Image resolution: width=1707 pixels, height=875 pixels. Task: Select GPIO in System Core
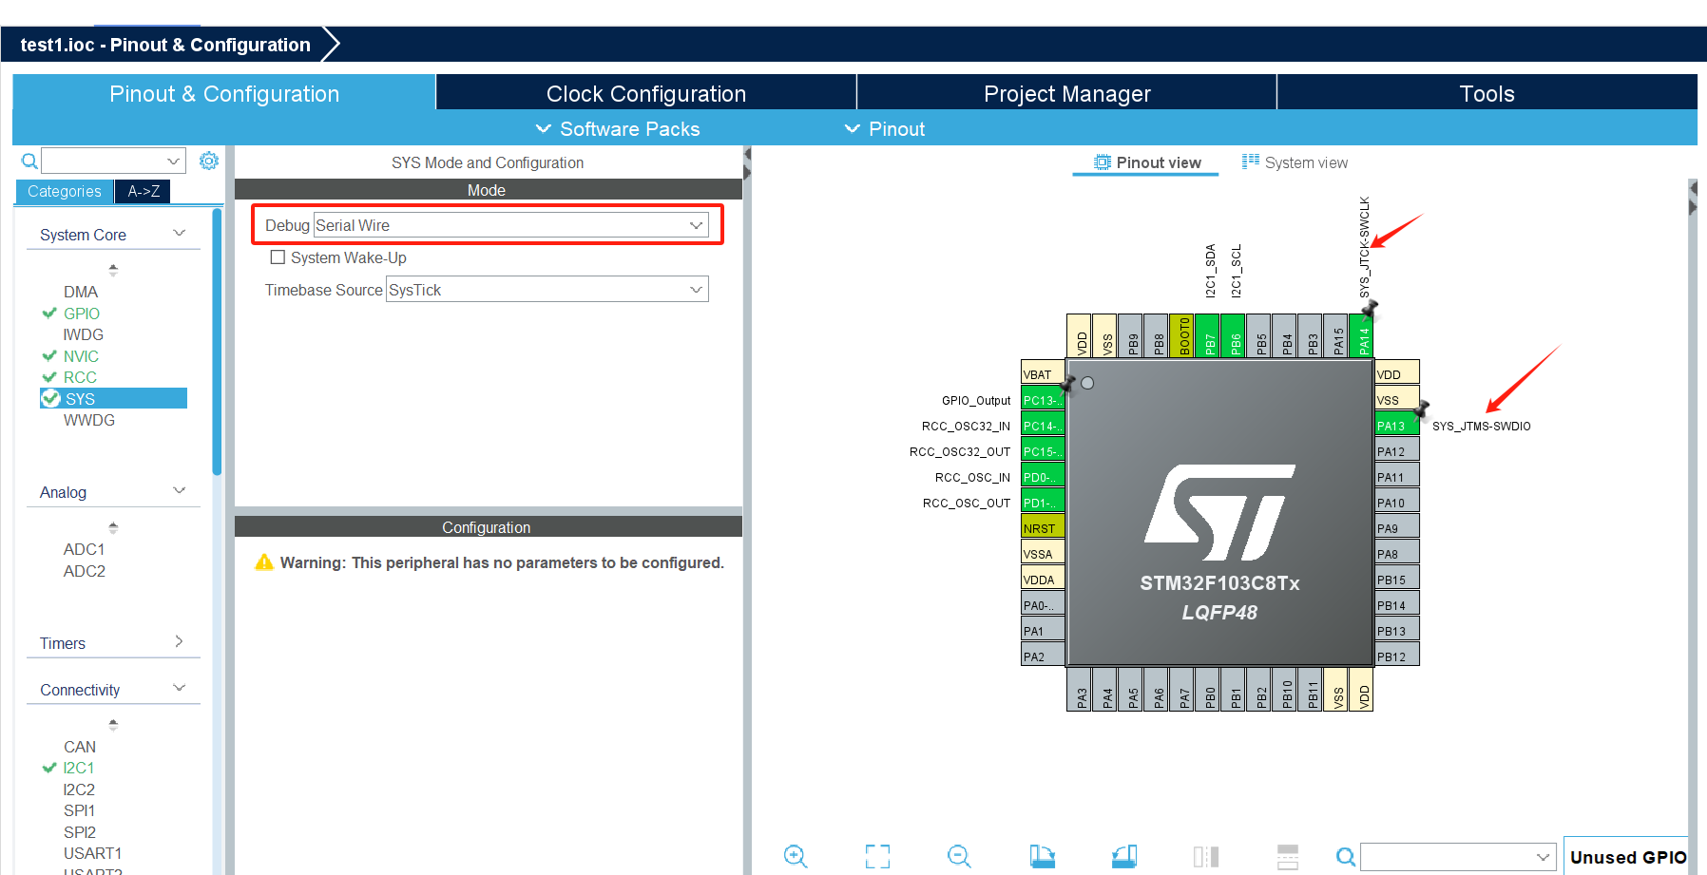pos(82,314)
